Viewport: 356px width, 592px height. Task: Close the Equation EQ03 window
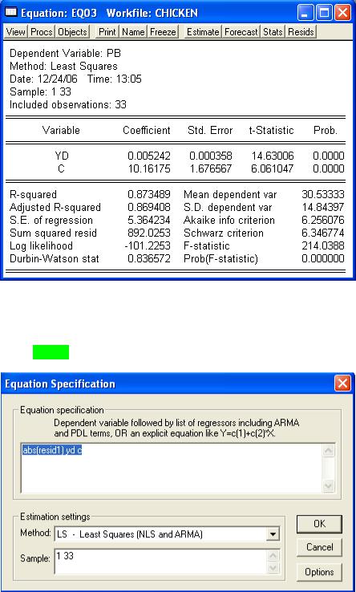342,13
